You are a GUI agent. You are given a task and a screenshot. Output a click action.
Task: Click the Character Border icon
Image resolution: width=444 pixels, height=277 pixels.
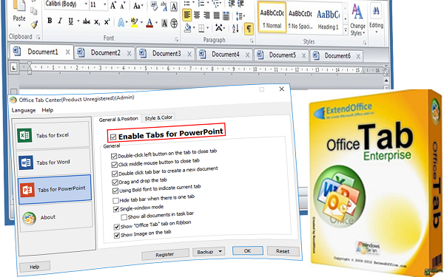(x=174, y=7)
